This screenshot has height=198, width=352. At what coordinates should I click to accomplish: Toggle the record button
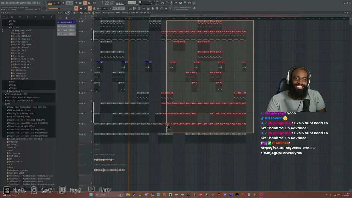coord(63,3)
